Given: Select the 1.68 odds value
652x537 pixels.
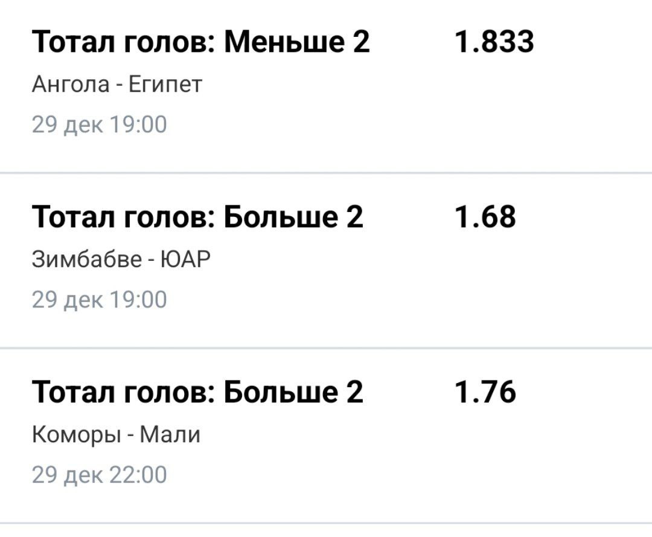Looking at the screenshot, I should click(485, 217).
